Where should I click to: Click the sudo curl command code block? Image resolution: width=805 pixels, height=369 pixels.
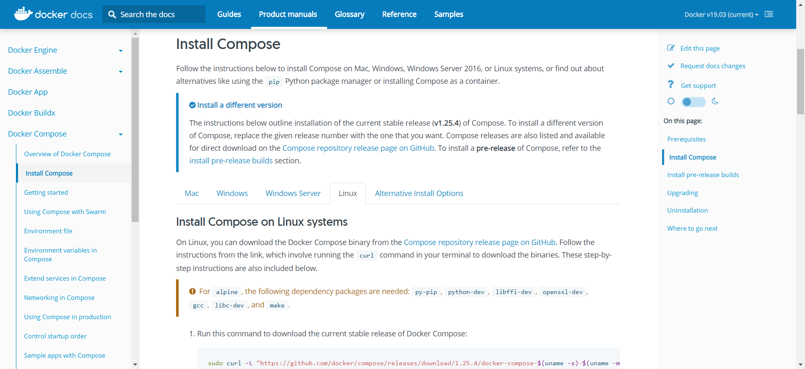(x=408, y=359)
